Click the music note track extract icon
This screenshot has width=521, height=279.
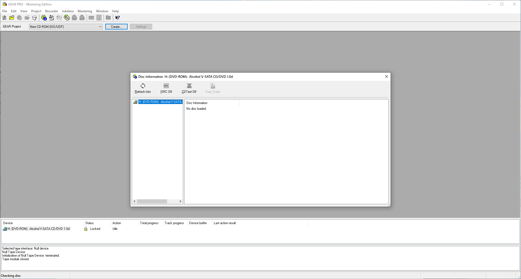pyautogui.click(x=51, y=18)
